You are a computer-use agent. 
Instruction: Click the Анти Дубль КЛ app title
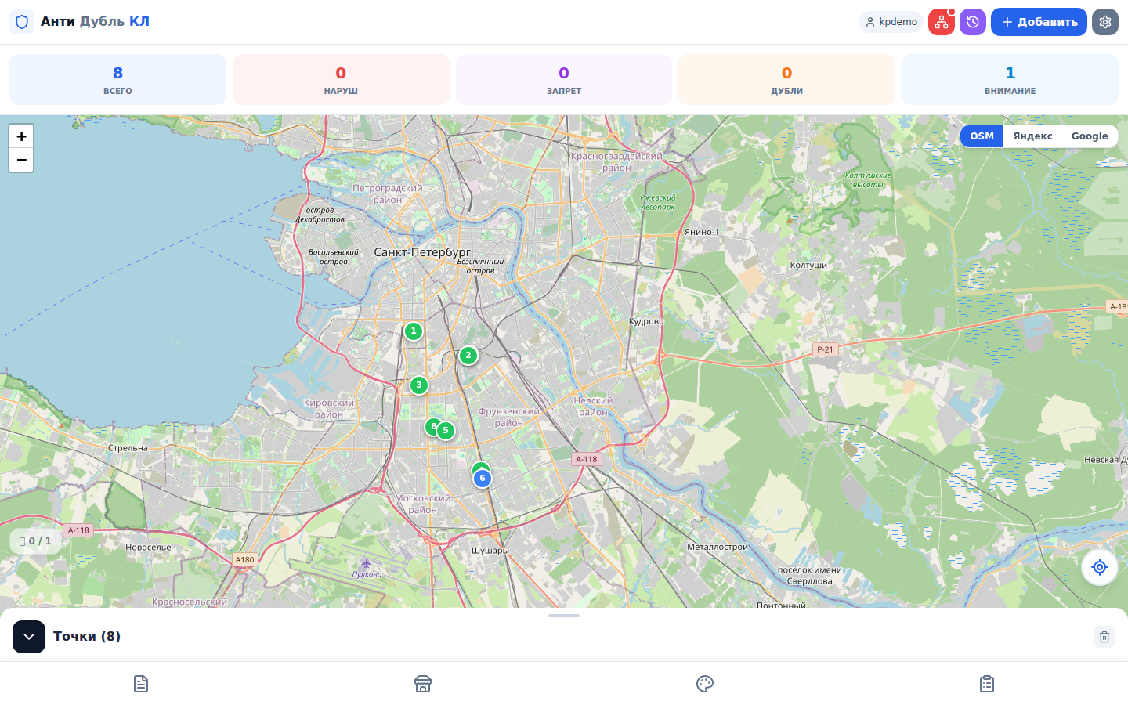click(95, 22)
